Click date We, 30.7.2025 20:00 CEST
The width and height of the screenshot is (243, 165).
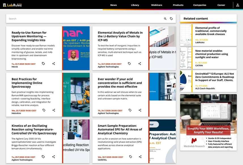click(x=111, y=157)
